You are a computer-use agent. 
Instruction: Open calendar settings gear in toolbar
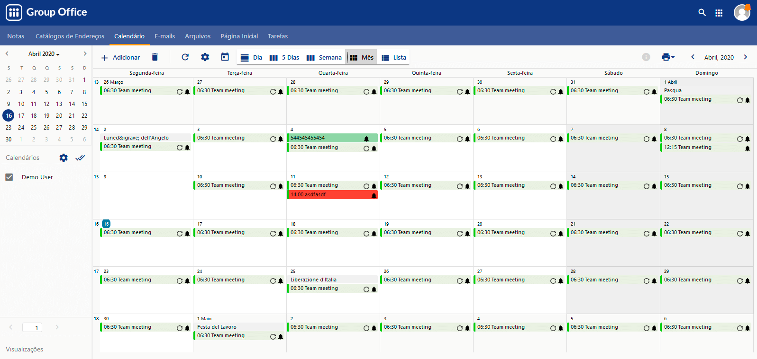click(205, 57)
